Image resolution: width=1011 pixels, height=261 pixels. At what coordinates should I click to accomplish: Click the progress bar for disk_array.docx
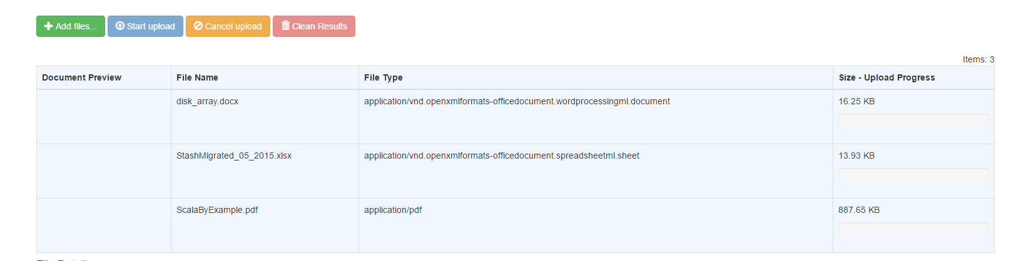(x=913, y=119)
